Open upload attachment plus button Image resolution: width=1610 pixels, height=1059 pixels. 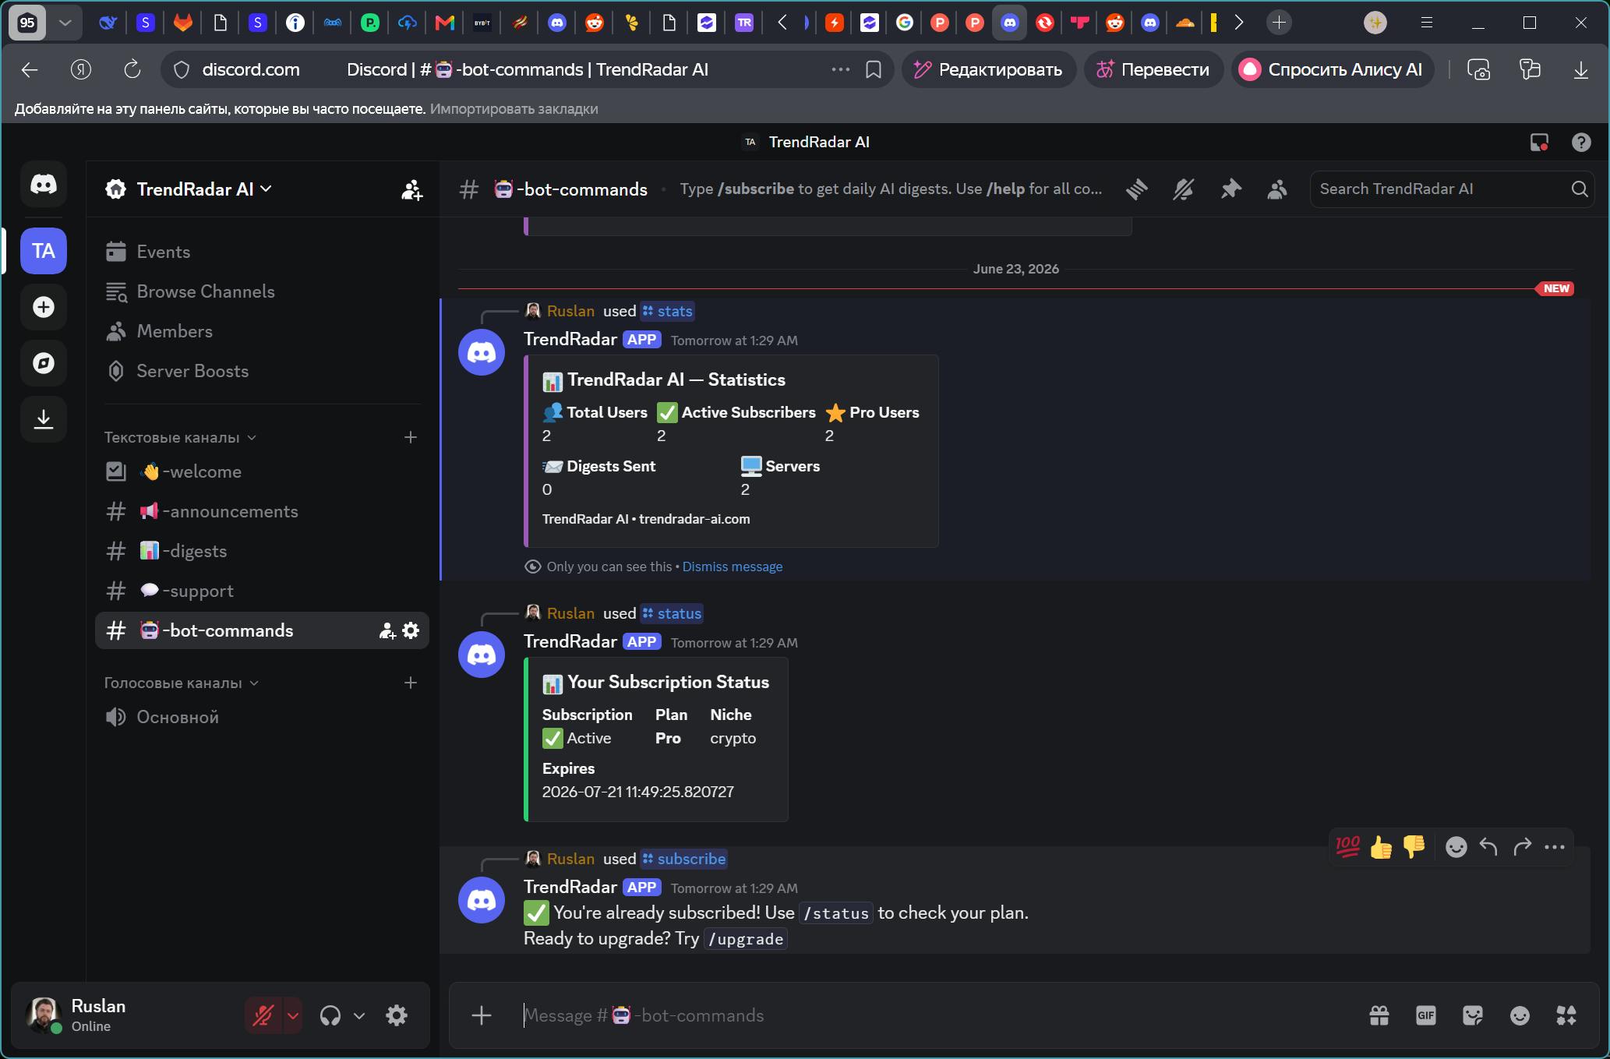[x=482, y=1015]
